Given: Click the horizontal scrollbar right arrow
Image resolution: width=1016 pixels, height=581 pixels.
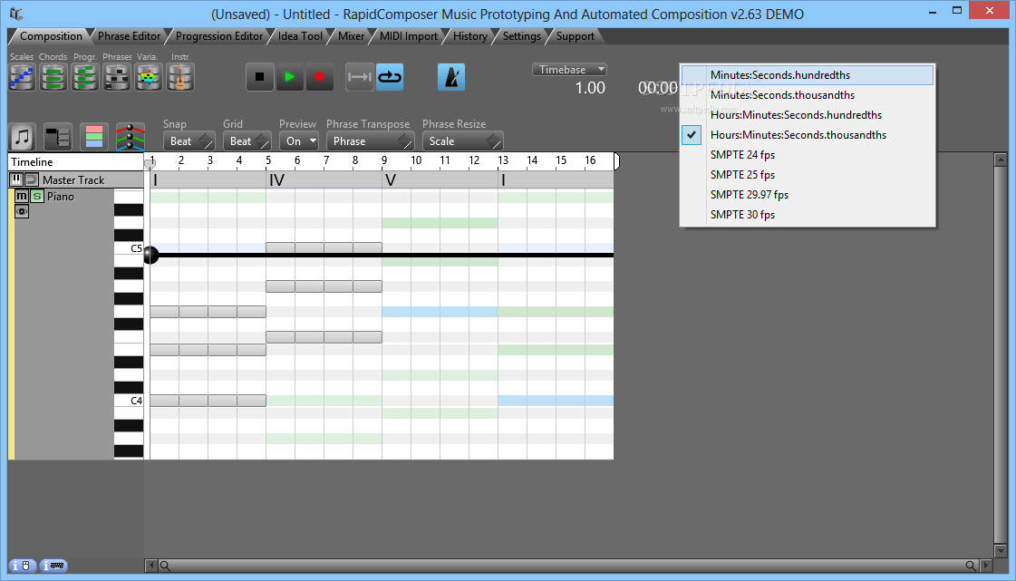Looking at the screenshot, I should tap(986, 566).
